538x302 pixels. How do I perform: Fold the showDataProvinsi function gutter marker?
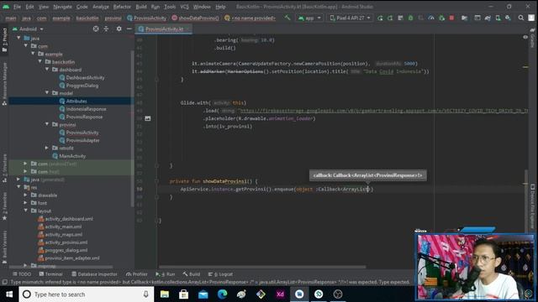pyautogui.click(x=156, y=181)
